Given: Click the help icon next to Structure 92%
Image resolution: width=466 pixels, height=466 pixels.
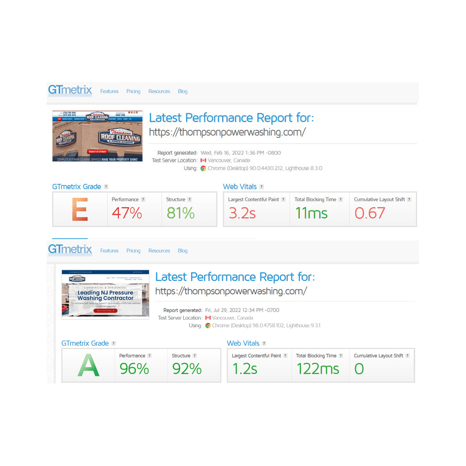Looking at the screenshot, I should (195, 356).
